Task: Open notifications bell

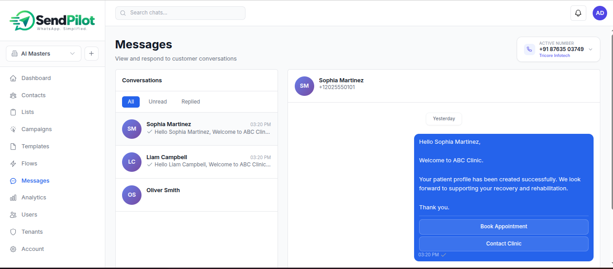Action: [x=578, y=13]
